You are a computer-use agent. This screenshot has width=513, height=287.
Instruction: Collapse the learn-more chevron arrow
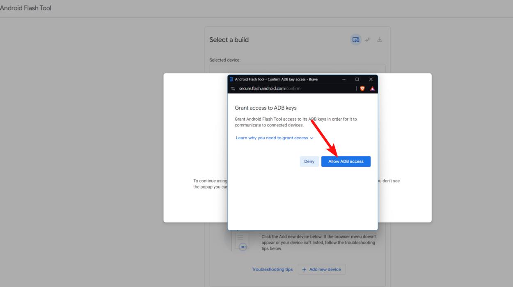pos(311,138)
